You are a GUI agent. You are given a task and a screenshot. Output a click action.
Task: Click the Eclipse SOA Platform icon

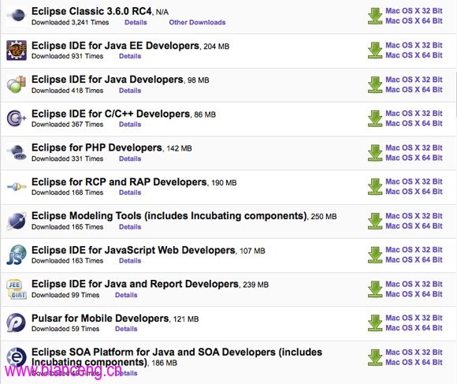[17, 357]
